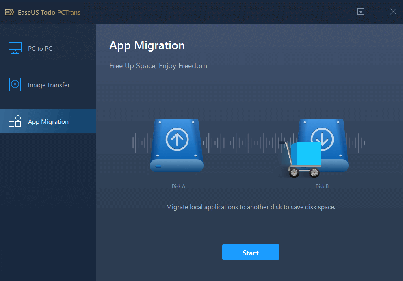Click the Disk A upload drive icon
This screenshot has height=281, width=403.
[x=177, y=145]
